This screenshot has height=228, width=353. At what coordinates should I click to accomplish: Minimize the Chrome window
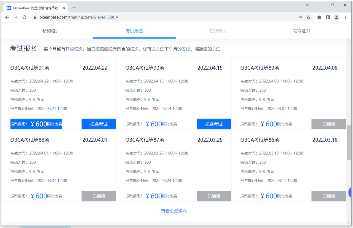(320, 5)
